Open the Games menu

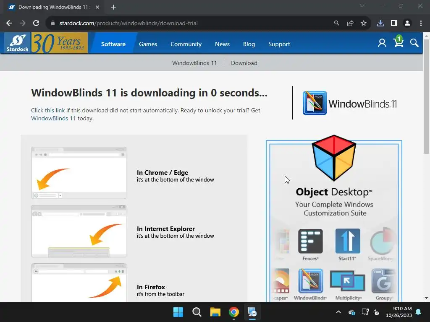tap(148, 44)
